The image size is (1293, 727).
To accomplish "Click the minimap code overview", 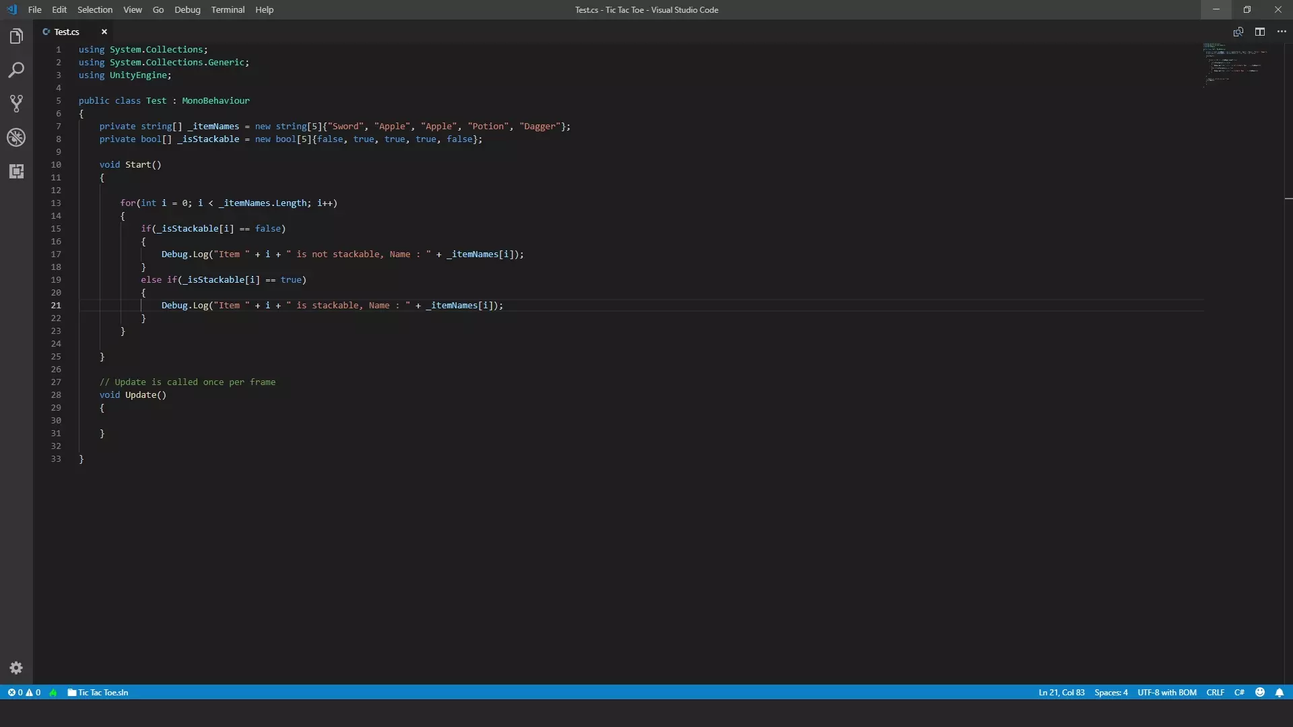I will point(1236,65).
